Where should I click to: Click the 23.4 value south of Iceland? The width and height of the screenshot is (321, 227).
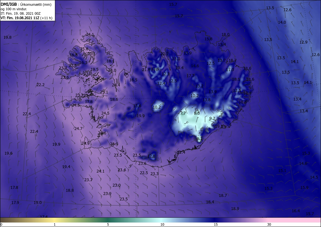122,170
